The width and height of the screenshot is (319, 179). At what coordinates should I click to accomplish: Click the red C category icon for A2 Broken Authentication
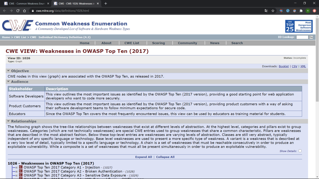[x=21, y=171]
